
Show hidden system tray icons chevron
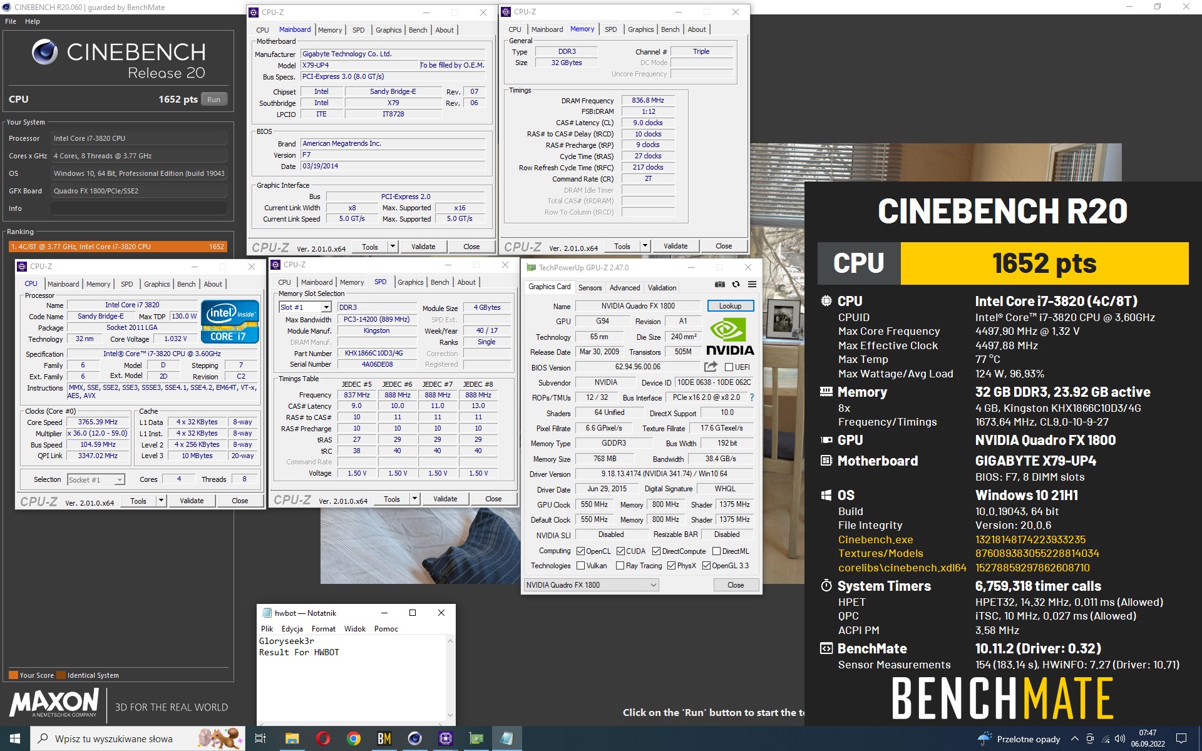coord(1075,739)
